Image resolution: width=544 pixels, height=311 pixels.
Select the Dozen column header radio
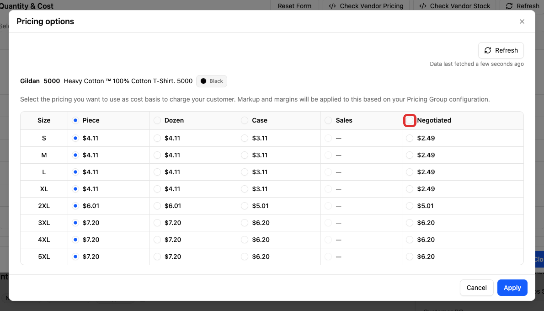tap(157, 120)
